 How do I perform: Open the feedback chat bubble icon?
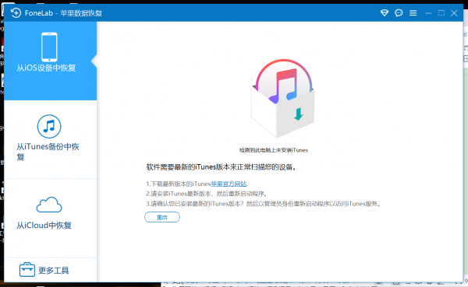tap(399, 12)
